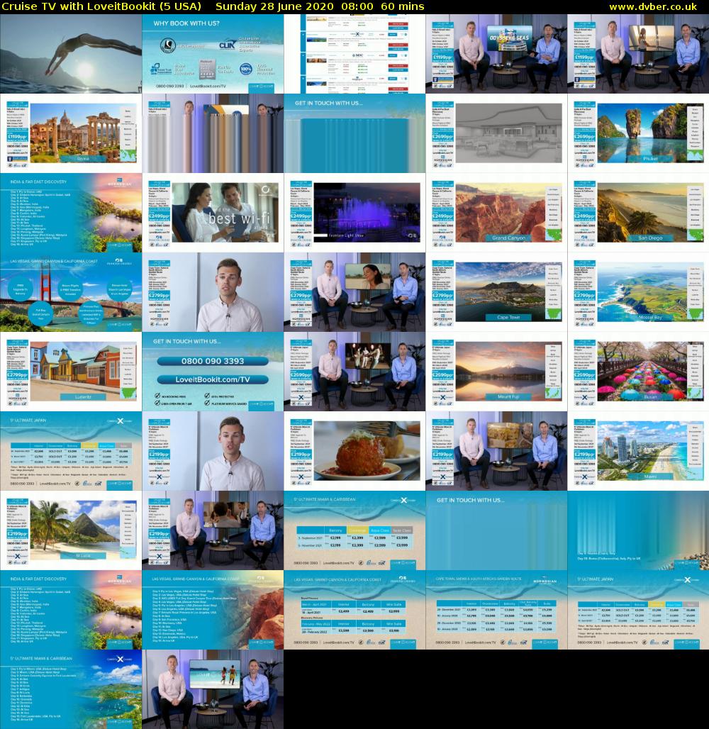Open the Cape Town Safari price table thumbnail

496,610
